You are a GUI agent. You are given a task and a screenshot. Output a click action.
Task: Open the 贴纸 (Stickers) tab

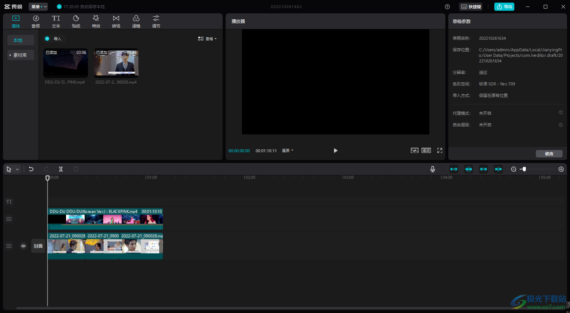[76, 22]
